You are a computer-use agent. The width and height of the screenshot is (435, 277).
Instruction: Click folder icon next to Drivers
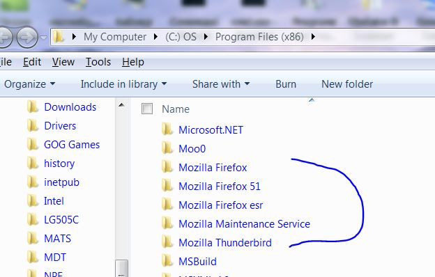pyautogui.click(x=33, y=125)
